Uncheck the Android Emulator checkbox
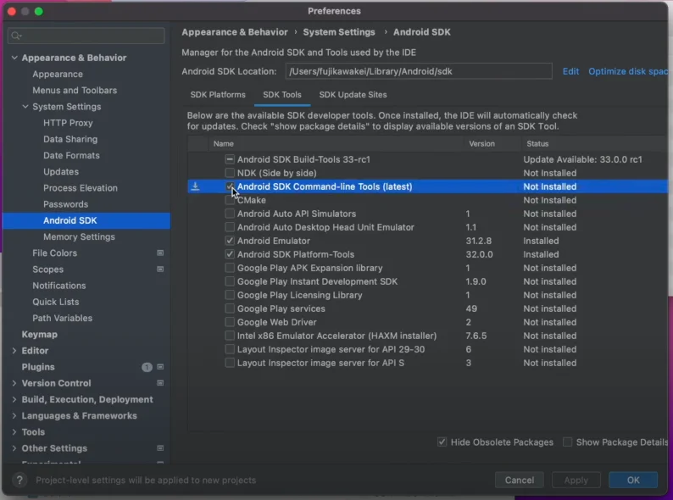This screenshot has width=673, height=500. (230, 241)
